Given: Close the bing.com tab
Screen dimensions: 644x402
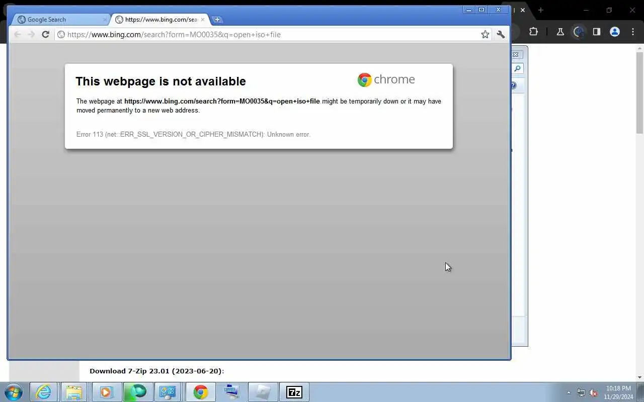Looking at the screenshot, I should click(x=203, y=20).
